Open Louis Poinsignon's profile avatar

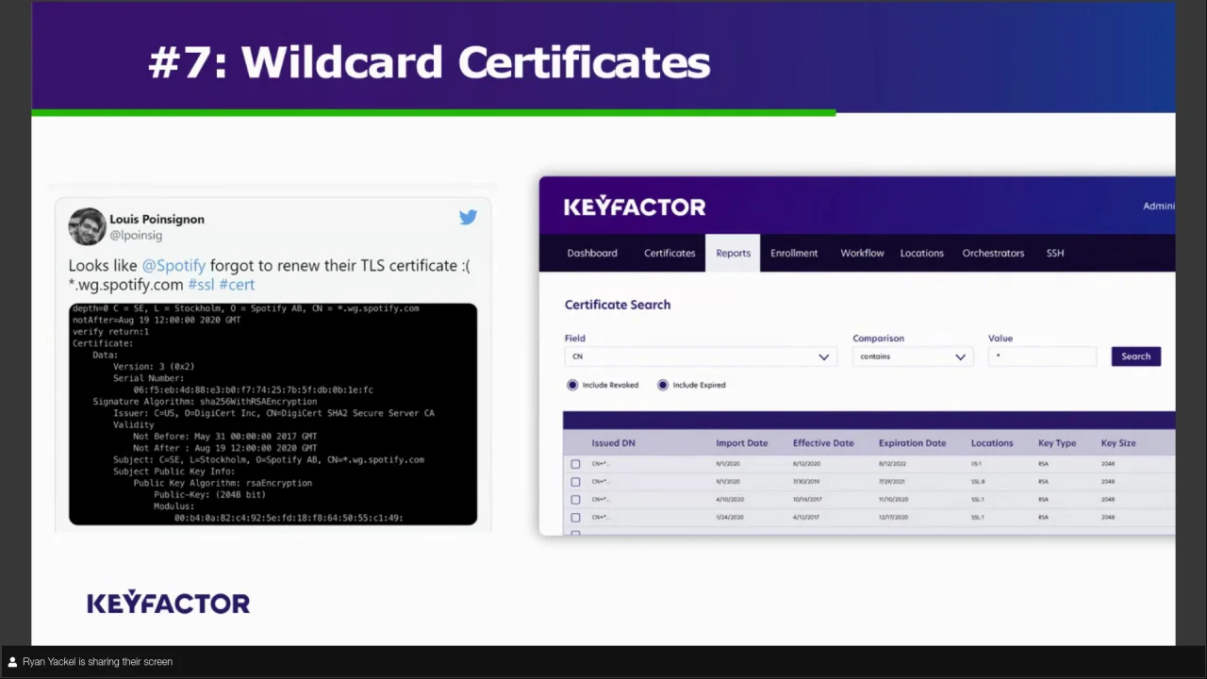[x=87, y=226]
